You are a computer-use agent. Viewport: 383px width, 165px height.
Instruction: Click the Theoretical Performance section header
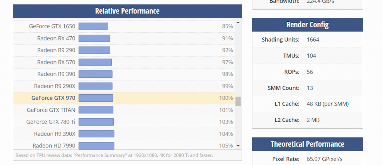(307, 144)
